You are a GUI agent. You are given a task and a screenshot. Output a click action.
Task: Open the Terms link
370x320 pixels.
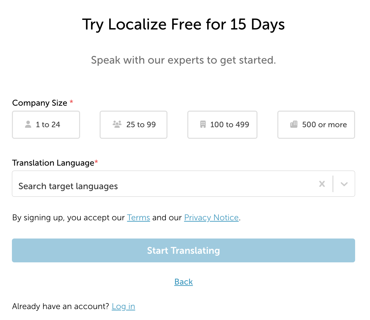[x=139, y=218]
